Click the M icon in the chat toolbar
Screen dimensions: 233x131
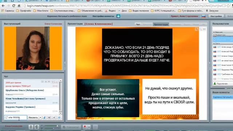[x=50, y=118]
